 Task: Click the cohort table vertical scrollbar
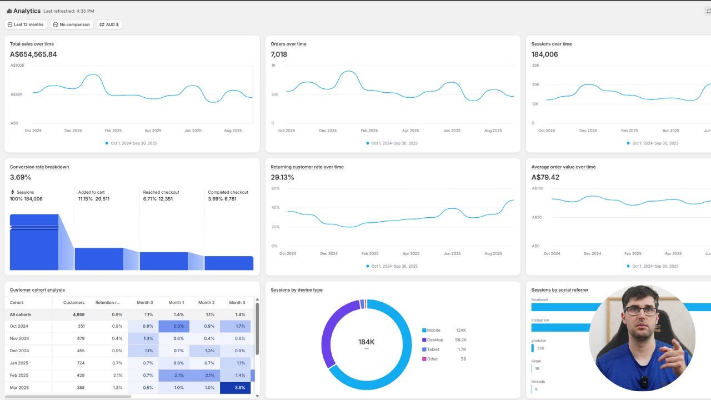tap(257, 329)
